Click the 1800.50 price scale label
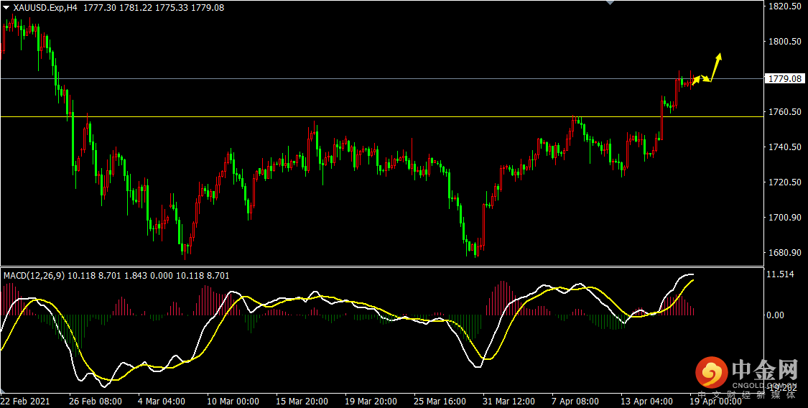The height and width of the screenshot is (408, 808). pos(784,41)
